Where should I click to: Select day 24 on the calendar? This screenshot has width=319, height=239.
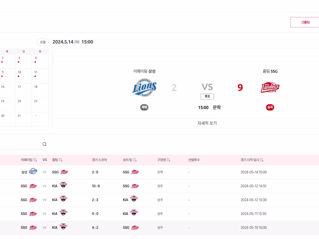coord(19,101)
